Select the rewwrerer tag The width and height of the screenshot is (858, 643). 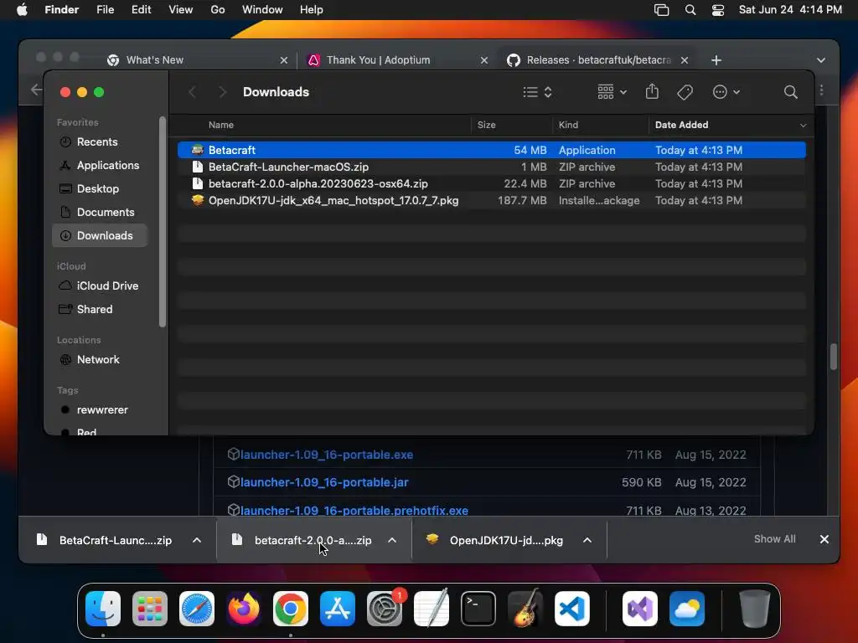(x=101, y=410)
